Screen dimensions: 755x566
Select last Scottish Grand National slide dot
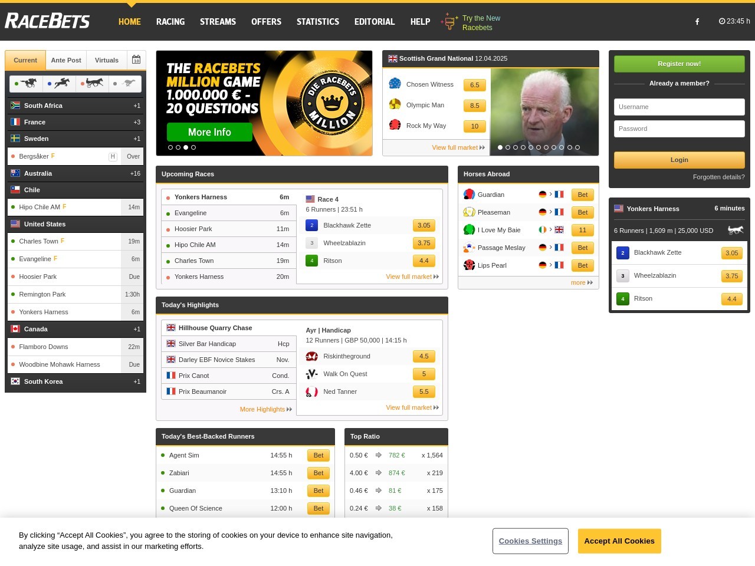[x=577, y=147]
